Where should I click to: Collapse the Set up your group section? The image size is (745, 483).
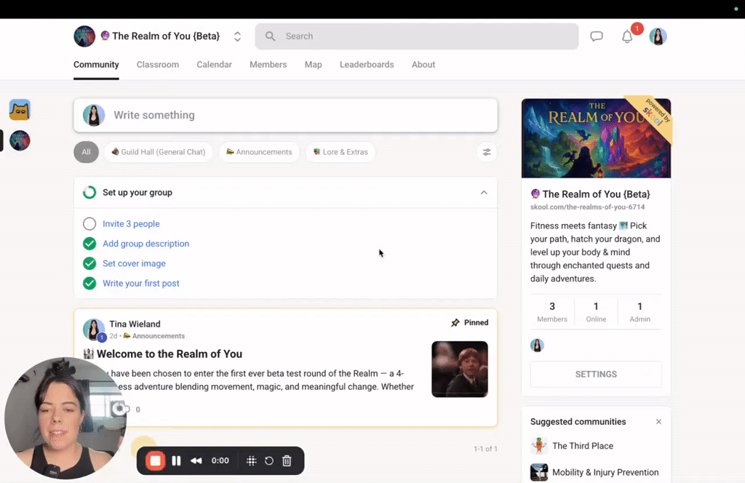pos(484,193)
